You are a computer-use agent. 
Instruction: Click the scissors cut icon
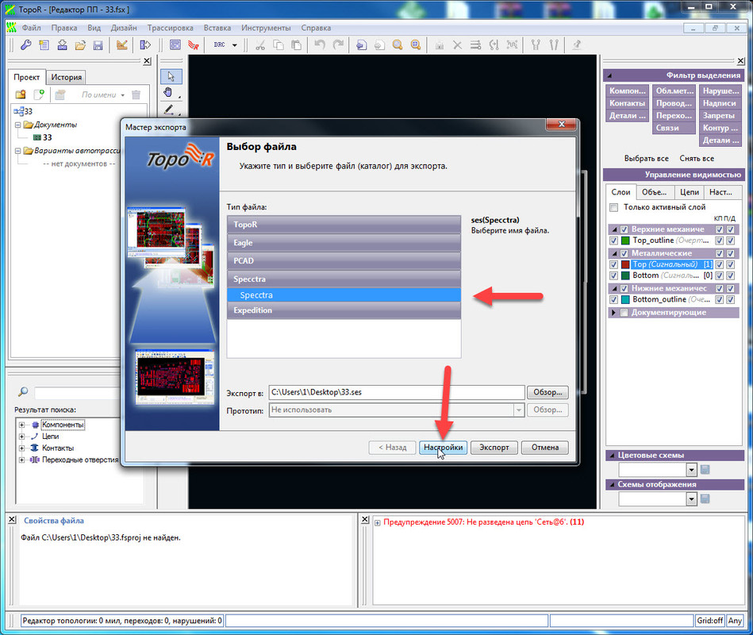tap(260, 45)
